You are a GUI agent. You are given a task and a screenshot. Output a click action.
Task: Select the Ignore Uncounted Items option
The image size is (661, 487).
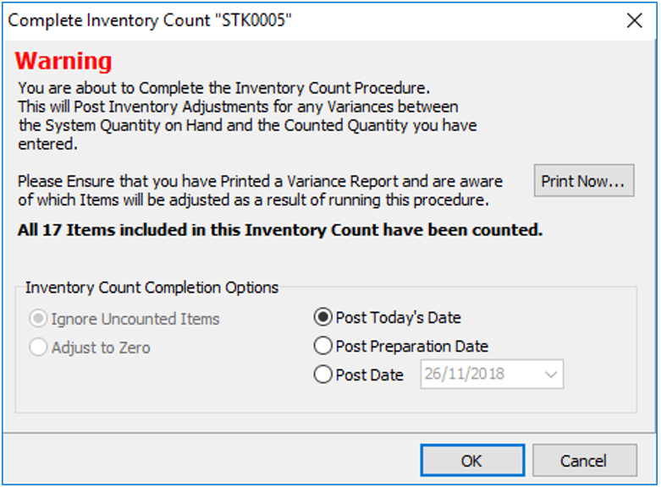[39, 320]
